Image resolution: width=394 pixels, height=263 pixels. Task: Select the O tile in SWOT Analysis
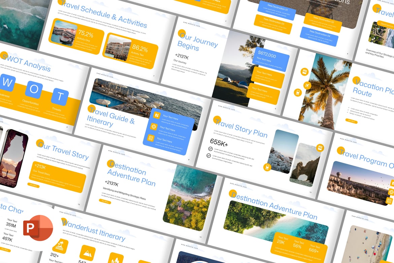[x=34, y=89]
